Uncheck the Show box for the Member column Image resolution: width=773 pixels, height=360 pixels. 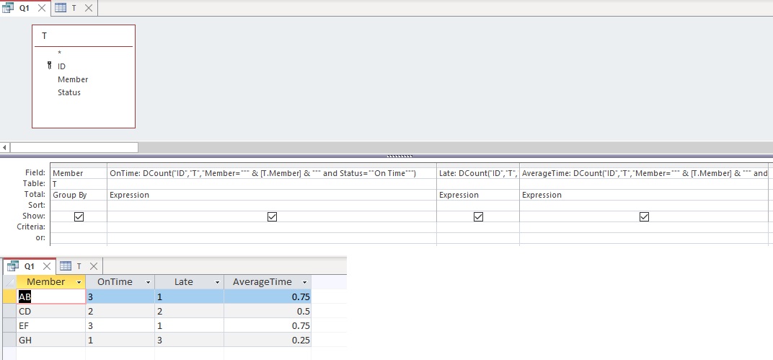pyautogui.click(x=79, y=216)
